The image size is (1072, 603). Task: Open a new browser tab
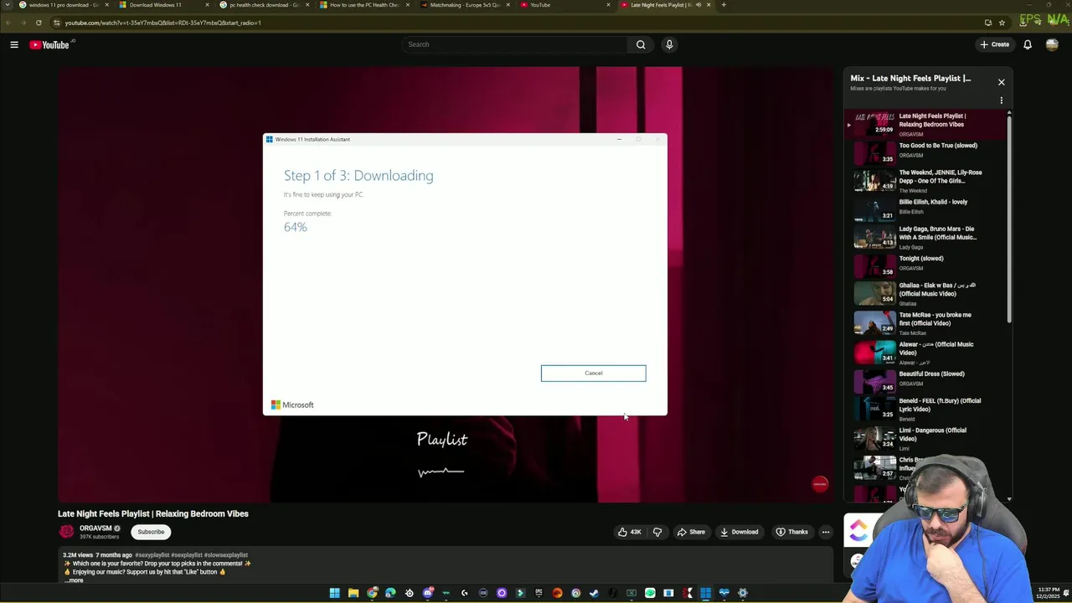[724, 5]
